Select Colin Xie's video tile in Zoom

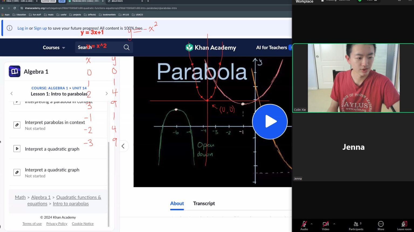353,78
